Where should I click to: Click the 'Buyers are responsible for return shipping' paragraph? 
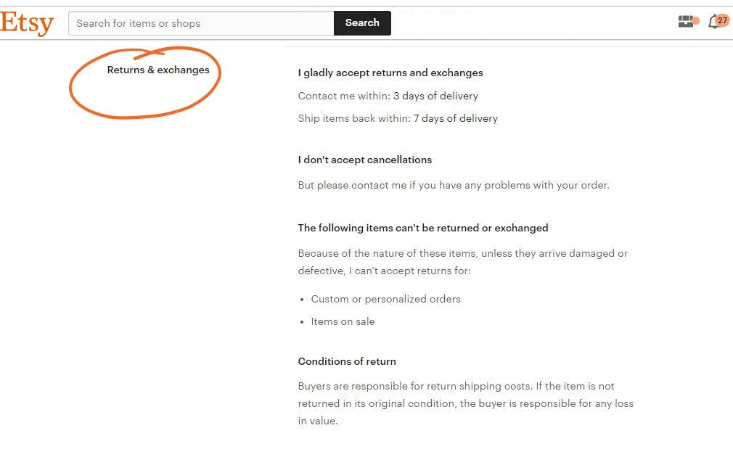[x=466, y=403]
